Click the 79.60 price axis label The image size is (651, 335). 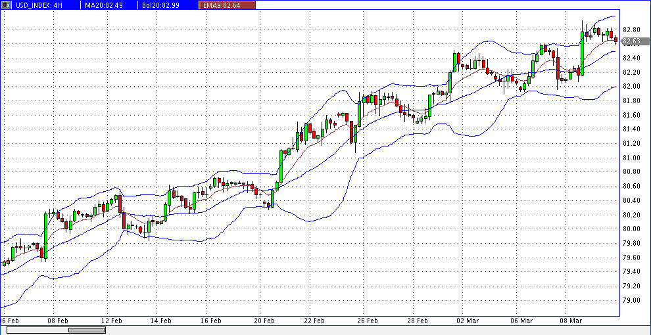pyautogui.click(x=631, y=257)
